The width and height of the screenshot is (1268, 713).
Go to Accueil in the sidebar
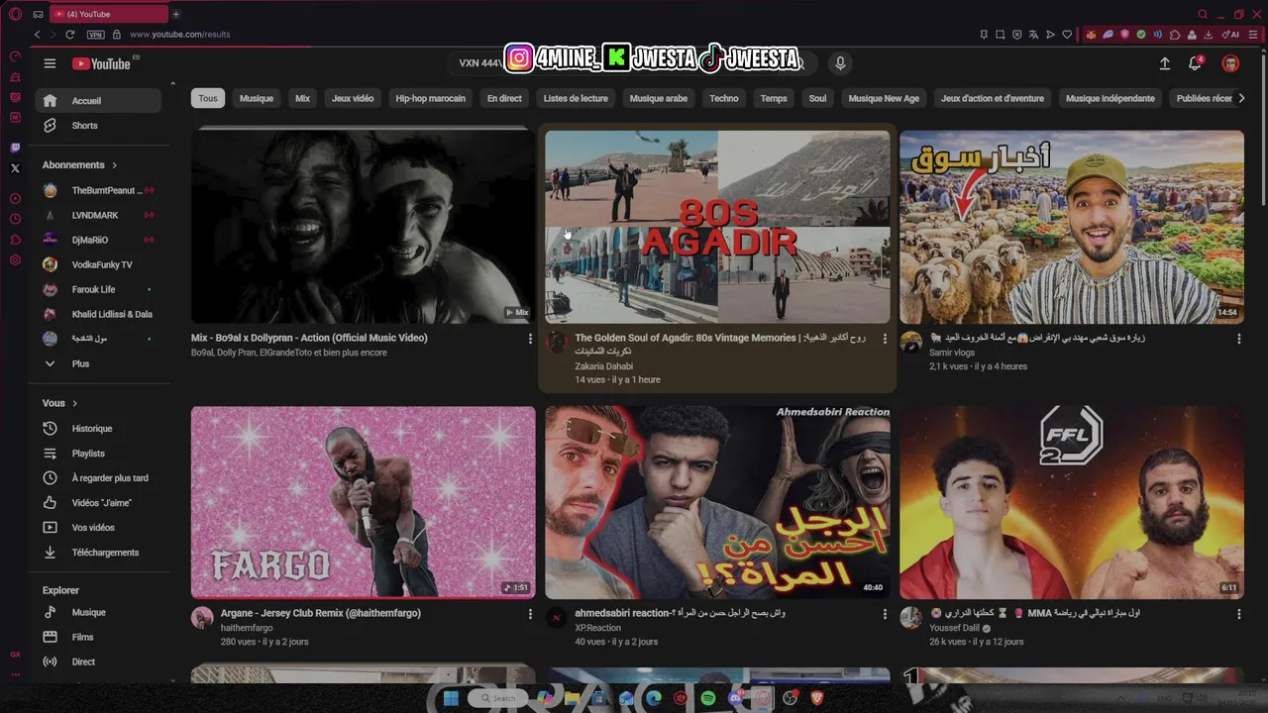pyautogui.click(x=99, y=101)
